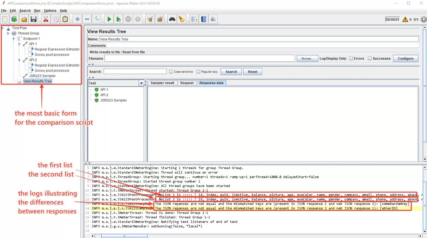The image size is (427, 238).
Task: Toggle the Regular exp. checkbox
Action: pos(198,71)
